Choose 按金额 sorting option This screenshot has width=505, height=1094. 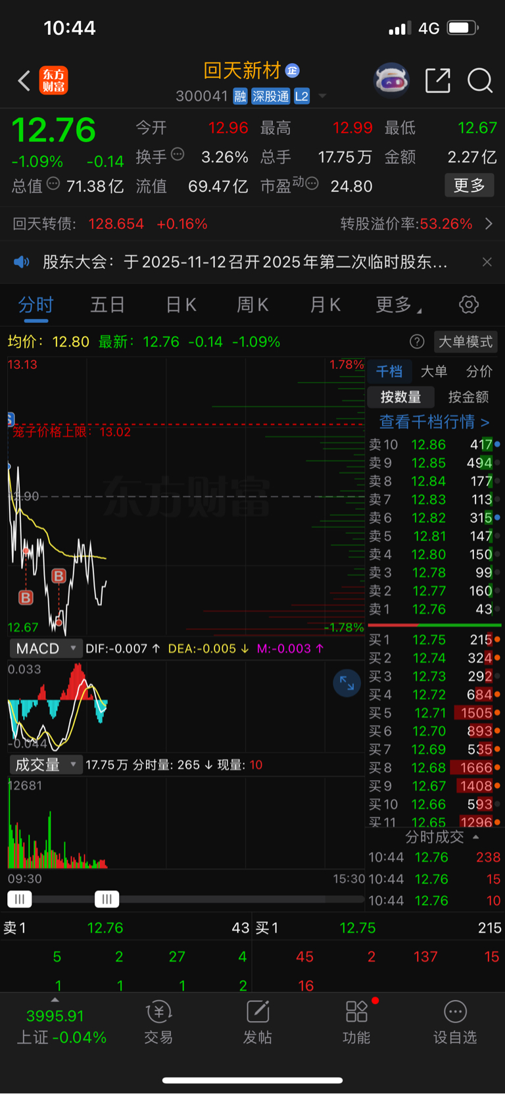click(468, 397)
